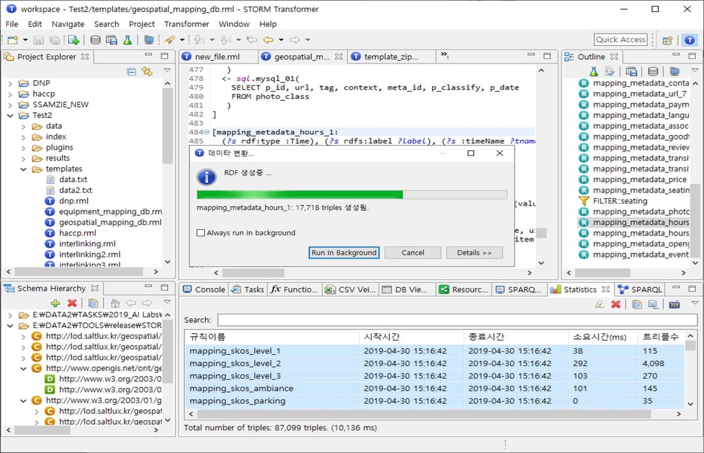
Task: Click the save form icon in Outline toolbar
Action: [632, 71]
